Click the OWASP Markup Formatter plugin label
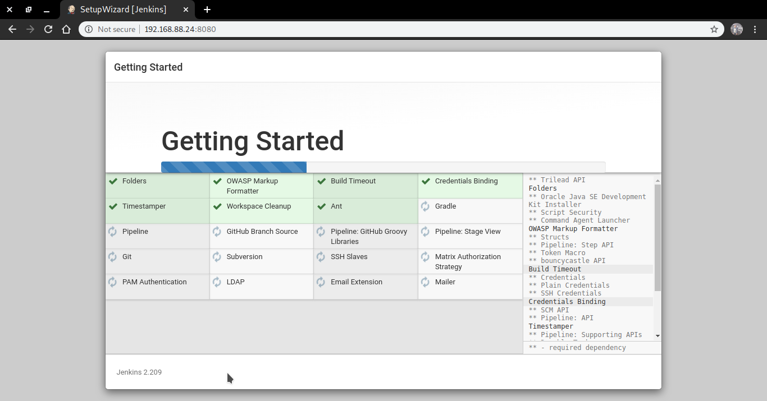The width and height of the screenshot is (767, 401). [253, 186]
